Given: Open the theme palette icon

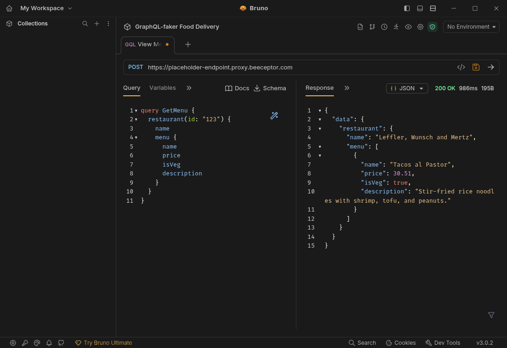Looking at the screenshot, I should click(x=37, y=343).
